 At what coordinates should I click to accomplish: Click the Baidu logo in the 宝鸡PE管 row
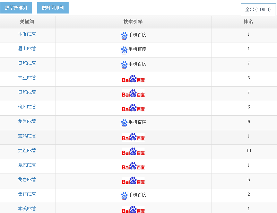tap(133, 137)
